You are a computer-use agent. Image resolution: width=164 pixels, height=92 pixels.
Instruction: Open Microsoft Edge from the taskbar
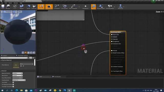click(17, 90)
